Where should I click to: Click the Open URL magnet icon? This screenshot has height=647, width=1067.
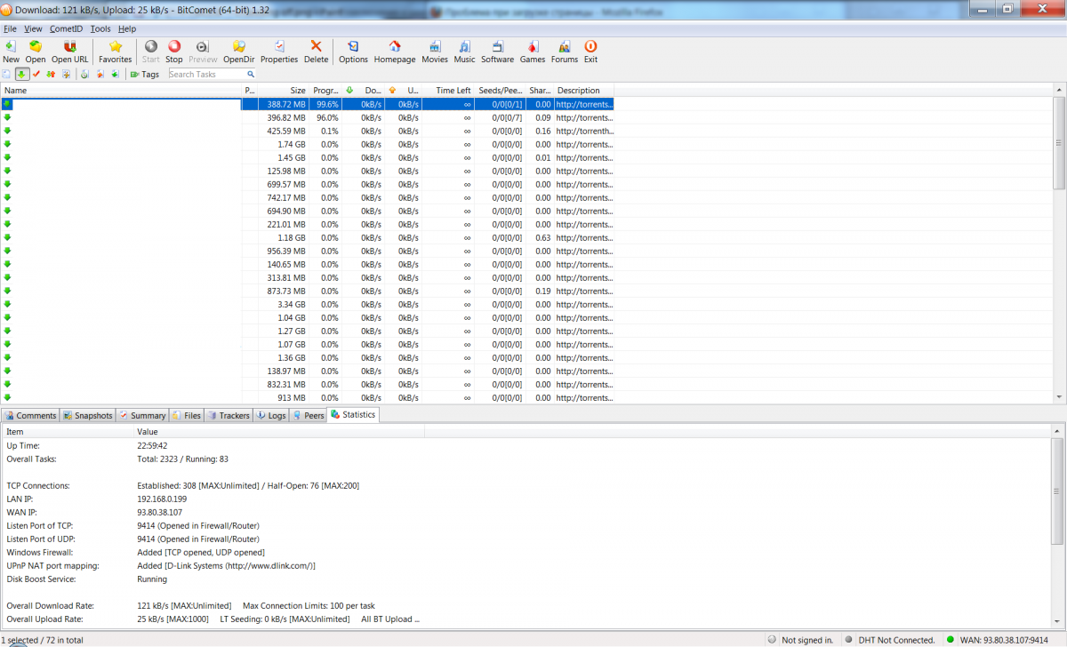click(69, 52)
